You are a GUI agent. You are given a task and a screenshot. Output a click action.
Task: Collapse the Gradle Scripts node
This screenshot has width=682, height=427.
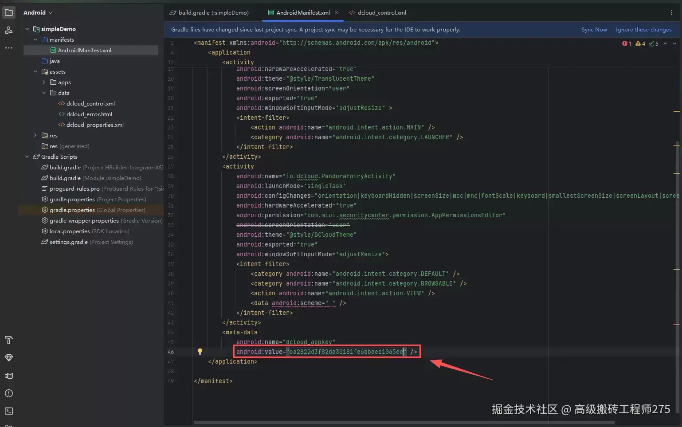tap(27, 157)
